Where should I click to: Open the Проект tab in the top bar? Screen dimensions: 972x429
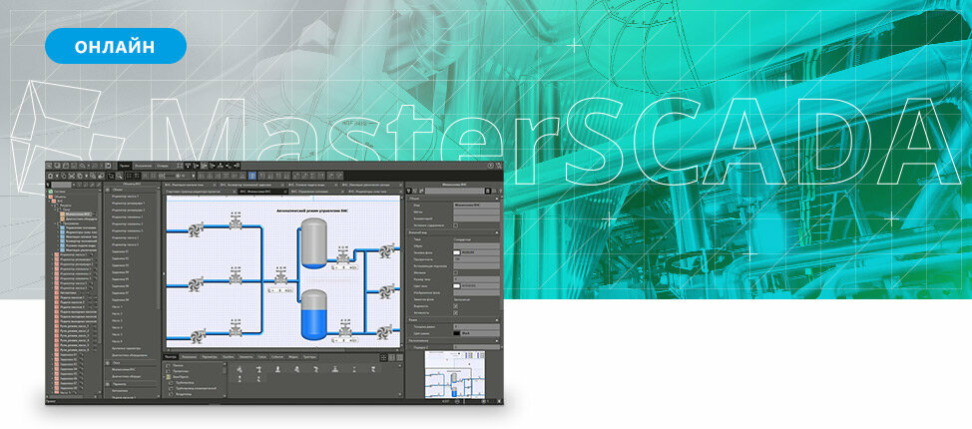125,167
